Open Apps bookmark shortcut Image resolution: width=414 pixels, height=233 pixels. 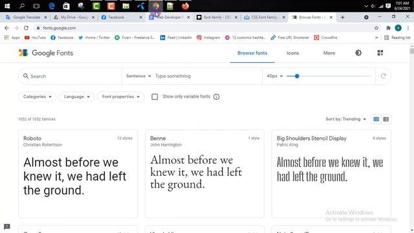12,38
